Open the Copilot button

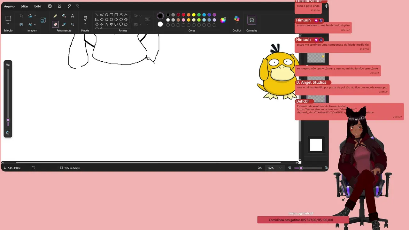[237, 19]
